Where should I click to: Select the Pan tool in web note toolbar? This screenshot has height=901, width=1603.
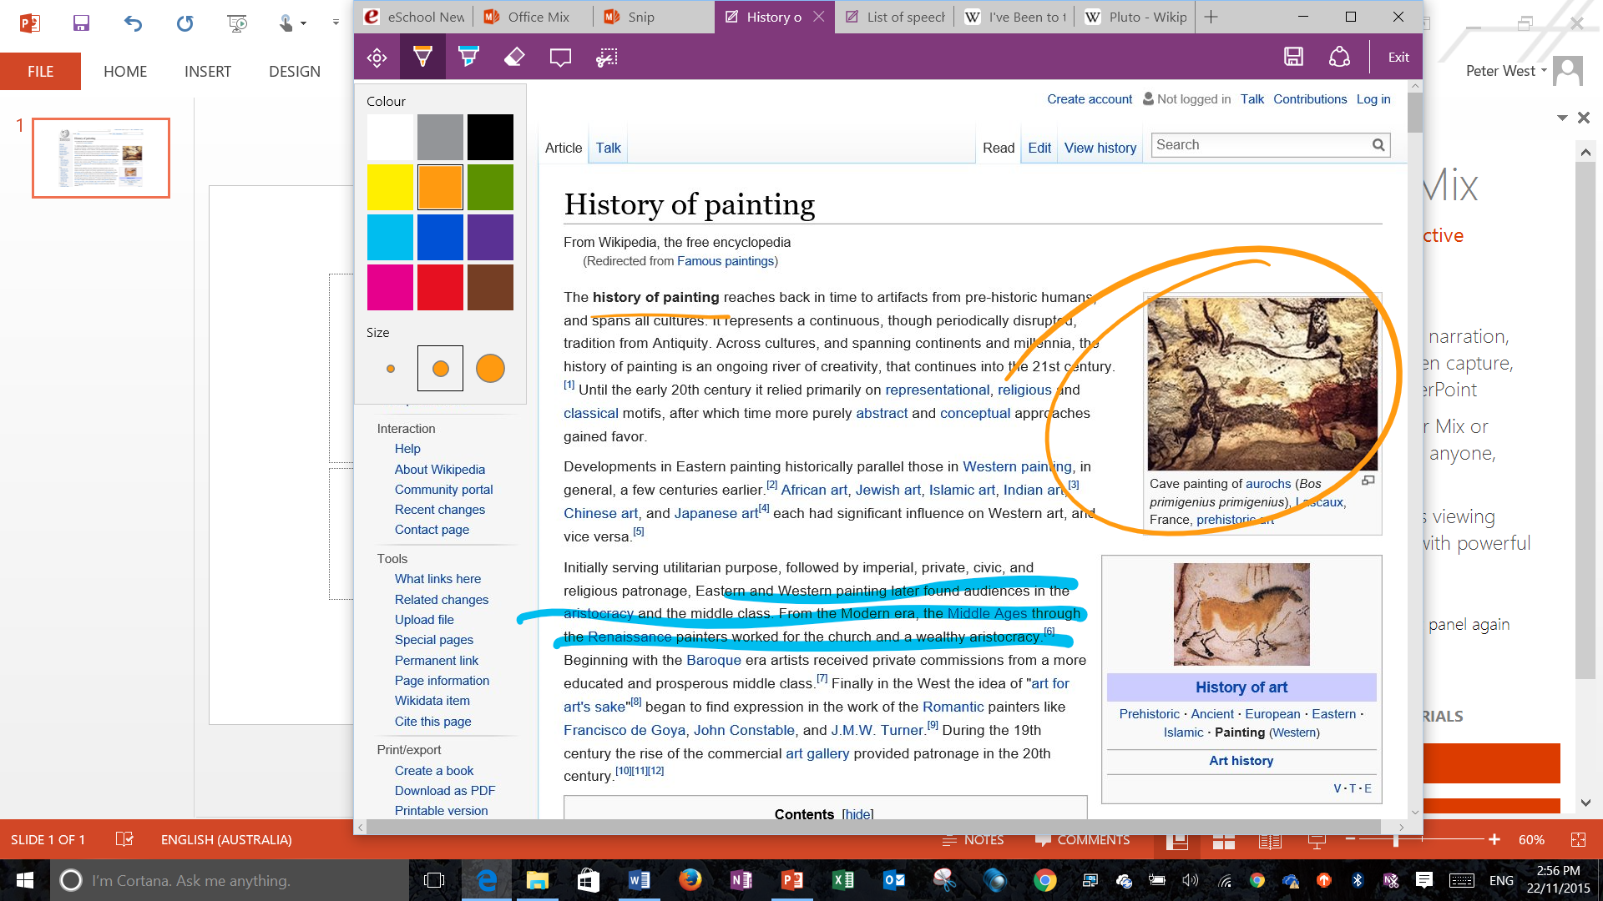(x=377, y=58)
